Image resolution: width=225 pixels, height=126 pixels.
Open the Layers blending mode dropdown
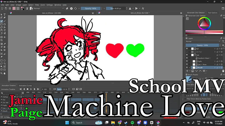tap(203, 41)
